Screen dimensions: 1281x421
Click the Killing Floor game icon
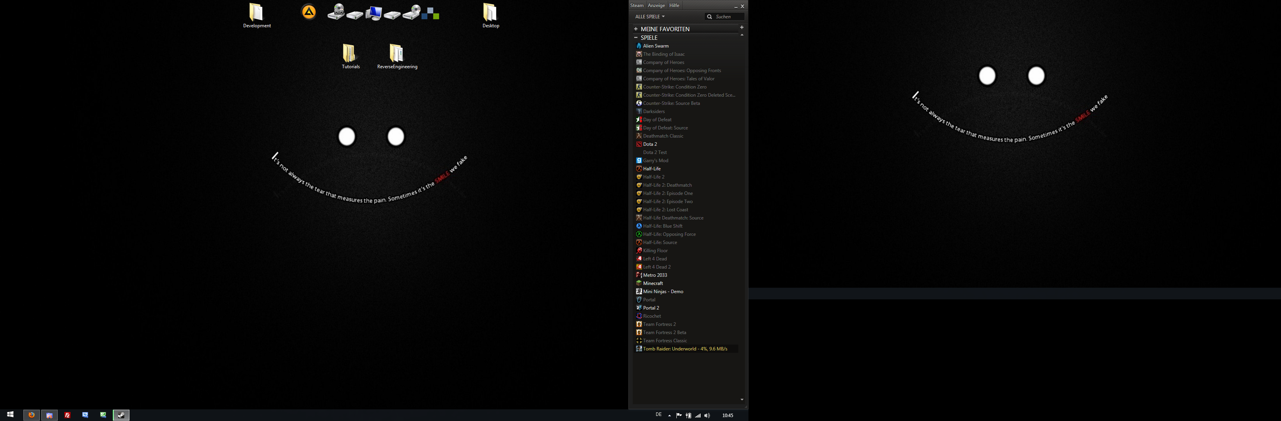(639, 251)
